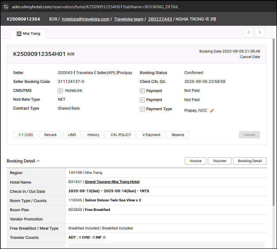The image size is (277, 249).
Task: Open the hotelops@traveloka.com email link
Action: 85,19
